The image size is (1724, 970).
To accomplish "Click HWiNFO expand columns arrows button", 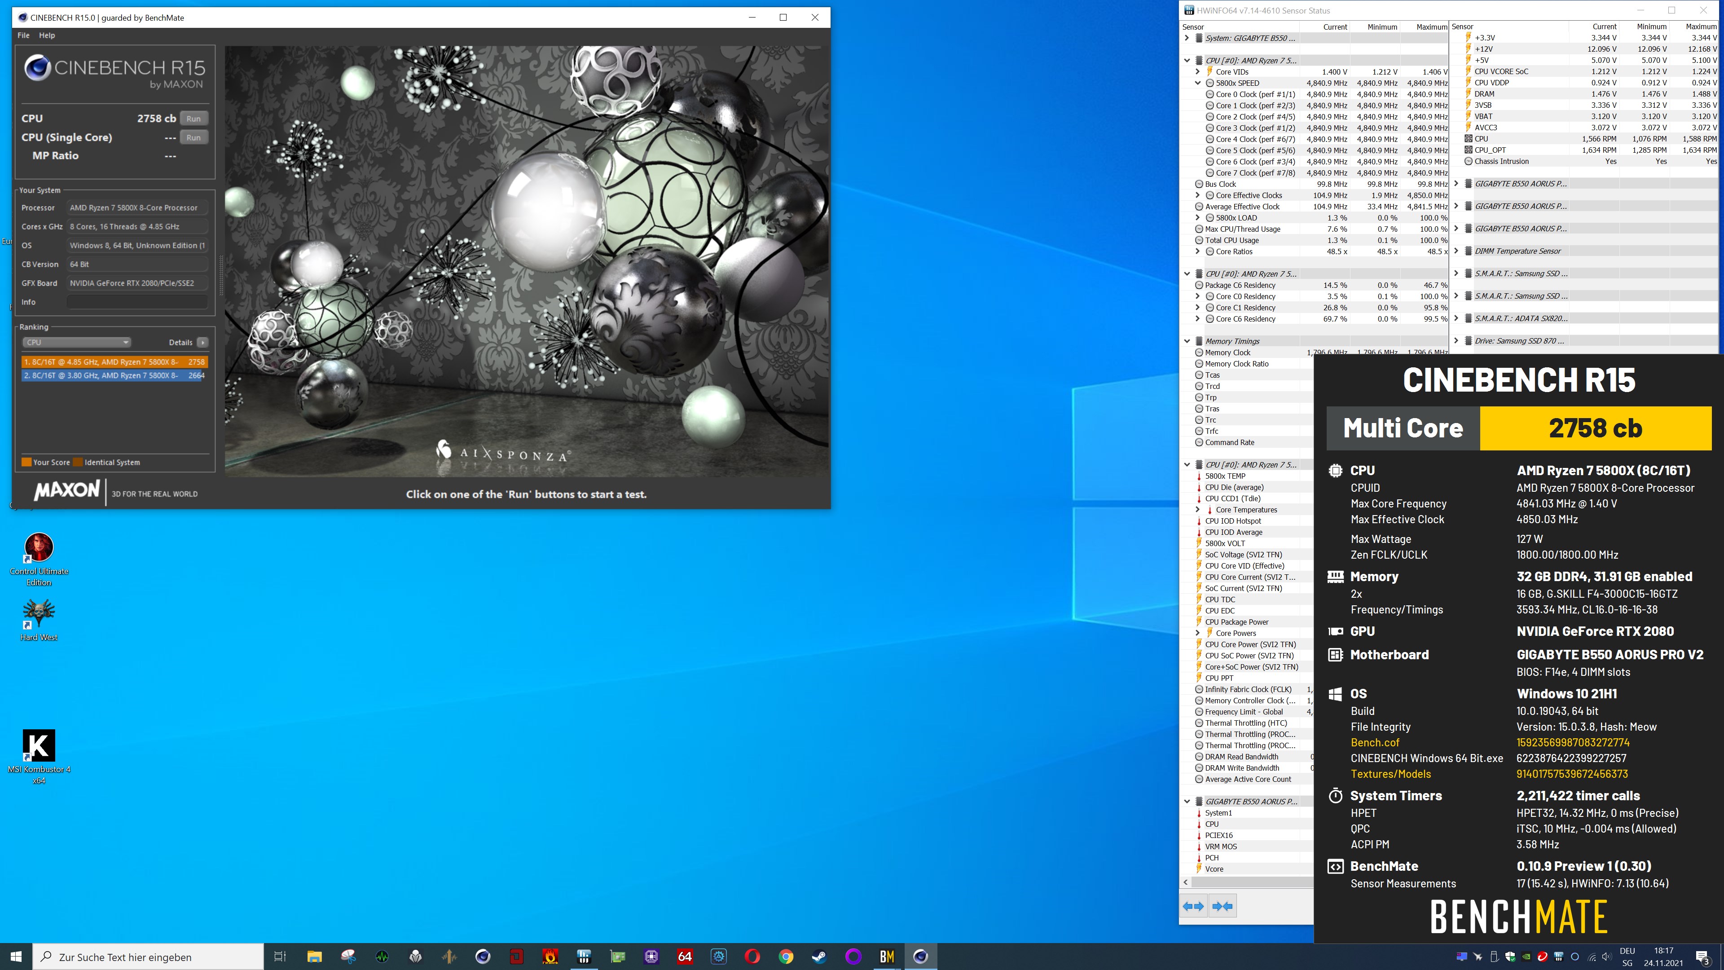I will click(x=1193, y=906).
